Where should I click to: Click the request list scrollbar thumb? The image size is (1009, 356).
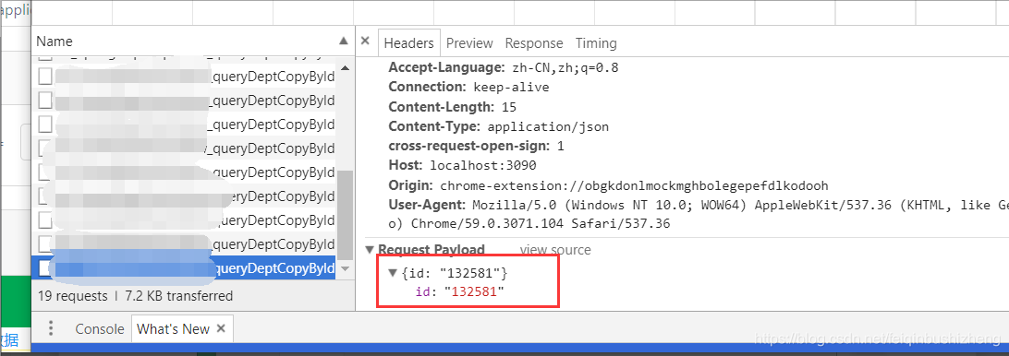tap(345, 215)
